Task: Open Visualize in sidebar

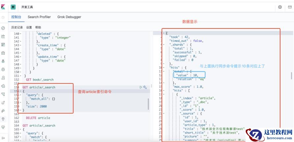Action: click(3, 36)
